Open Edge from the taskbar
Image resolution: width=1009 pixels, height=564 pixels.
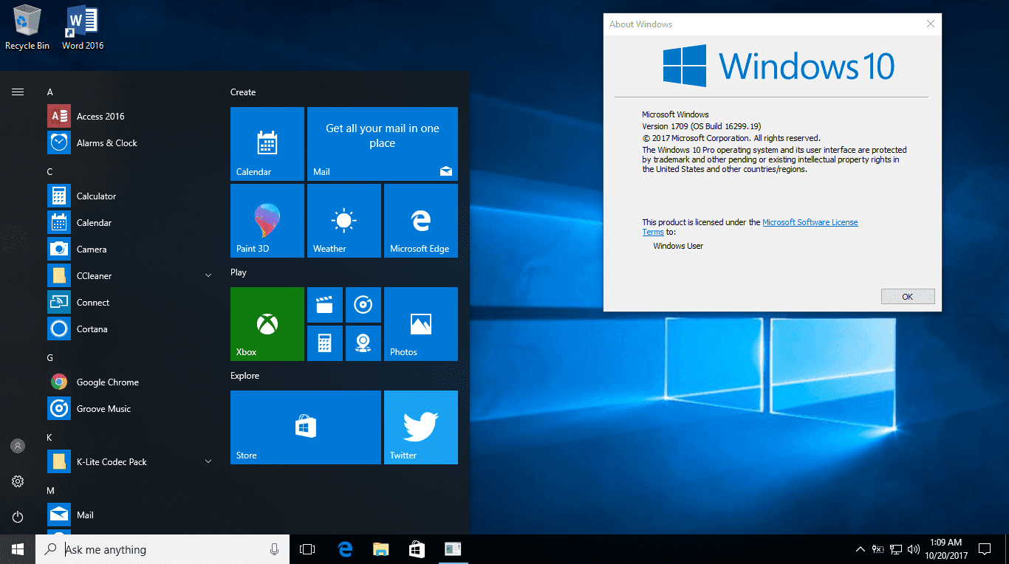coord(345,549)
